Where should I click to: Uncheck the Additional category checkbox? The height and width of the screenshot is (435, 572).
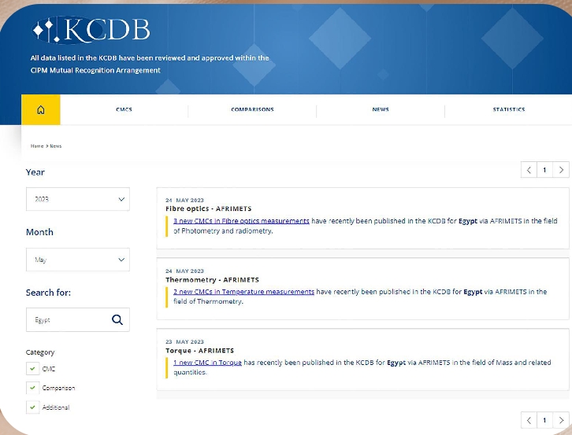click(x=32, y=407)
